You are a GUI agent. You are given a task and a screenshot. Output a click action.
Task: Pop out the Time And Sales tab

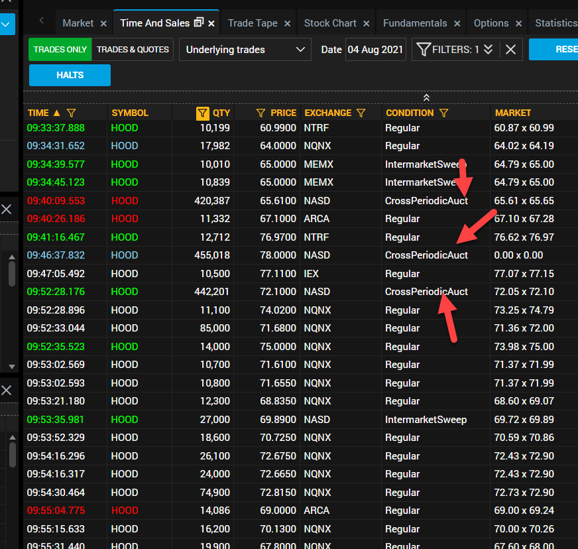199,23
